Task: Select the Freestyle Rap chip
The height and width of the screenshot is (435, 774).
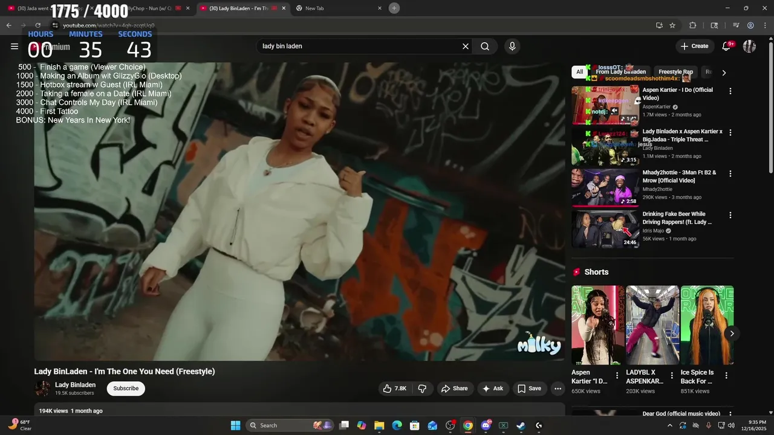Action: point(675,72)
